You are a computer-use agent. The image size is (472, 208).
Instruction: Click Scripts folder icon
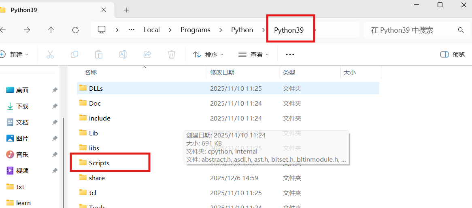coord(83,162)
